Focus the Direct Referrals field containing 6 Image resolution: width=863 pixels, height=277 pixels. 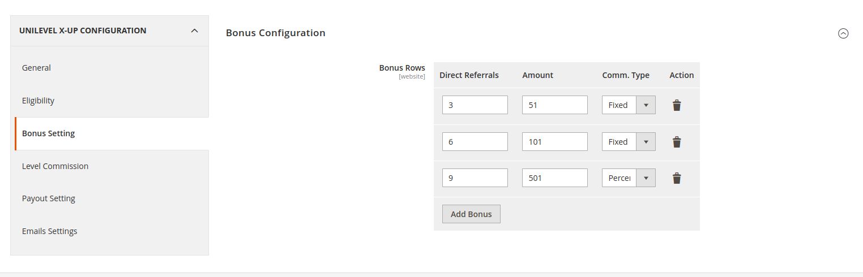pyautogui.click(x=475, y=142)
